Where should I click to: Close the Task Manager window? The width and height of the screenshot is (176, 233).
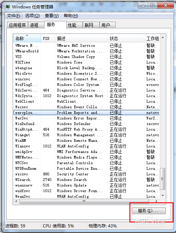coord(165,6)
